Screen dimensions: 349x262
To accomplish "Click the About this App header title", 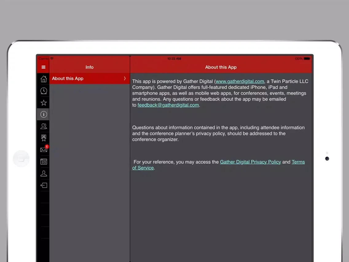I will click(221, 67).
